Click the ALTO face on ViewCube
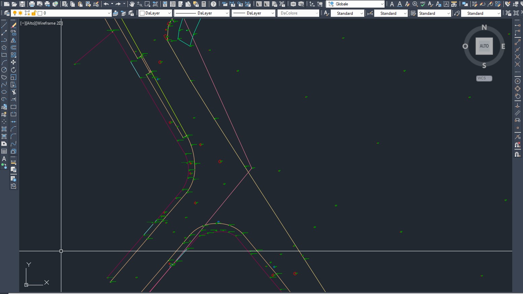This screenshot has height=294, width=523. click(484, 46)
